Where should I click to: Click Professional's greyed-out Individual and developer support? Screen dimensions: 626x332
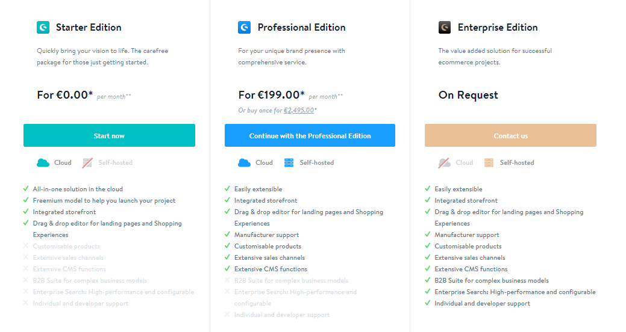coord(282,315)
